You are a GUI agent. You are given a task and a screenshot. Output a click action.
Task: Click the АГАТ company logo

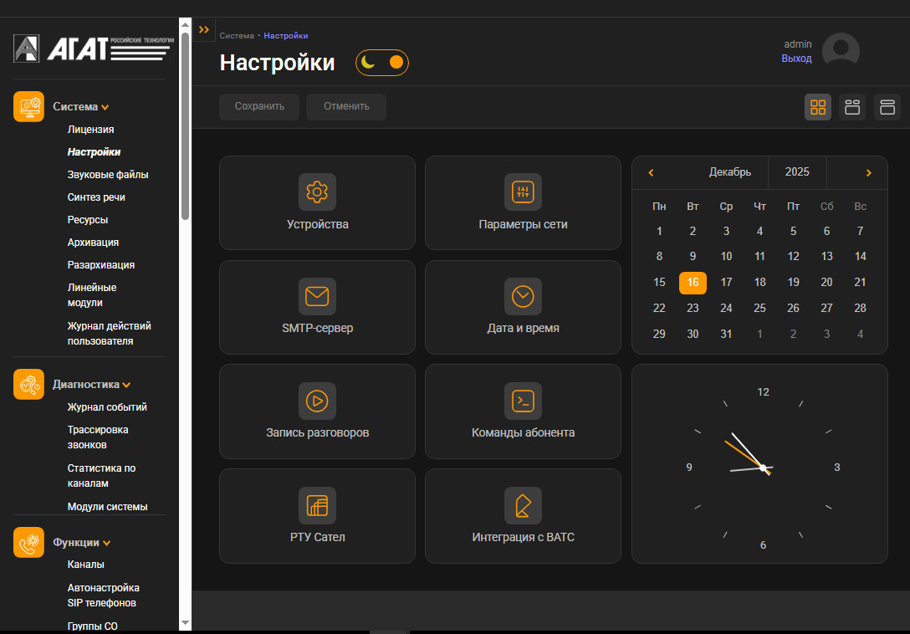pos(92,49)
